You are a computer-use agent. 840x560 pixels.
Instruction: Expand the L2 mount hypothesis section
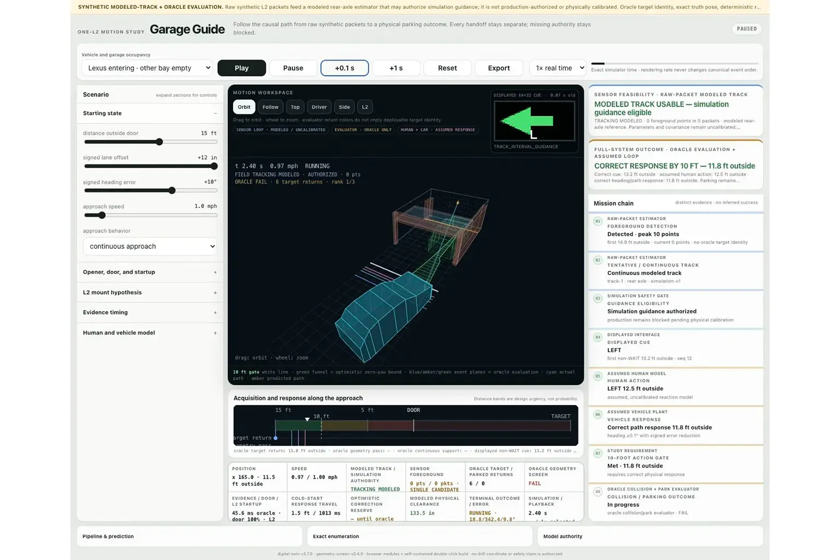tap(149, 292)
